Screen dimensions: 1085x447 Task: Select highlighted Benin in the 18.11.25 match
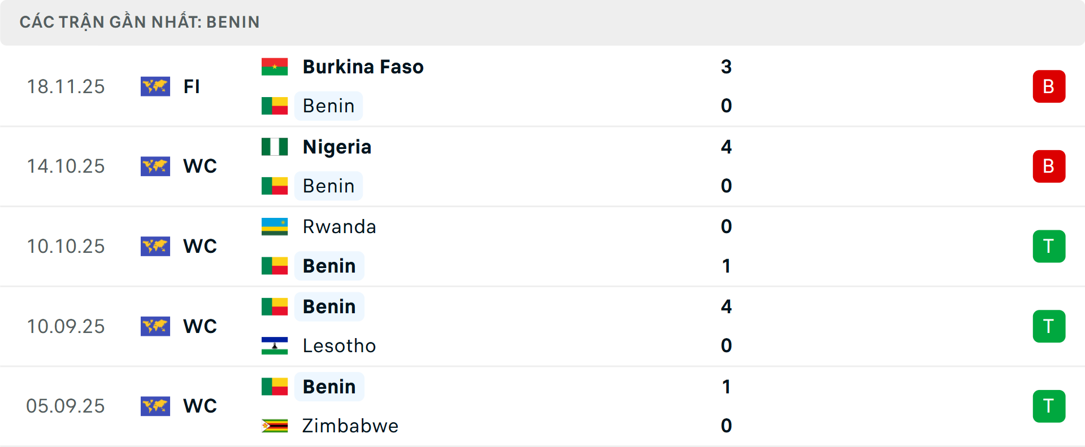tap(328, 106)
